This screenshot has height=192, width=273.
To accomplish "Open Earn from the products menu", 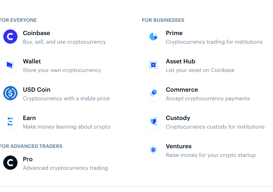I will (29, 118).
